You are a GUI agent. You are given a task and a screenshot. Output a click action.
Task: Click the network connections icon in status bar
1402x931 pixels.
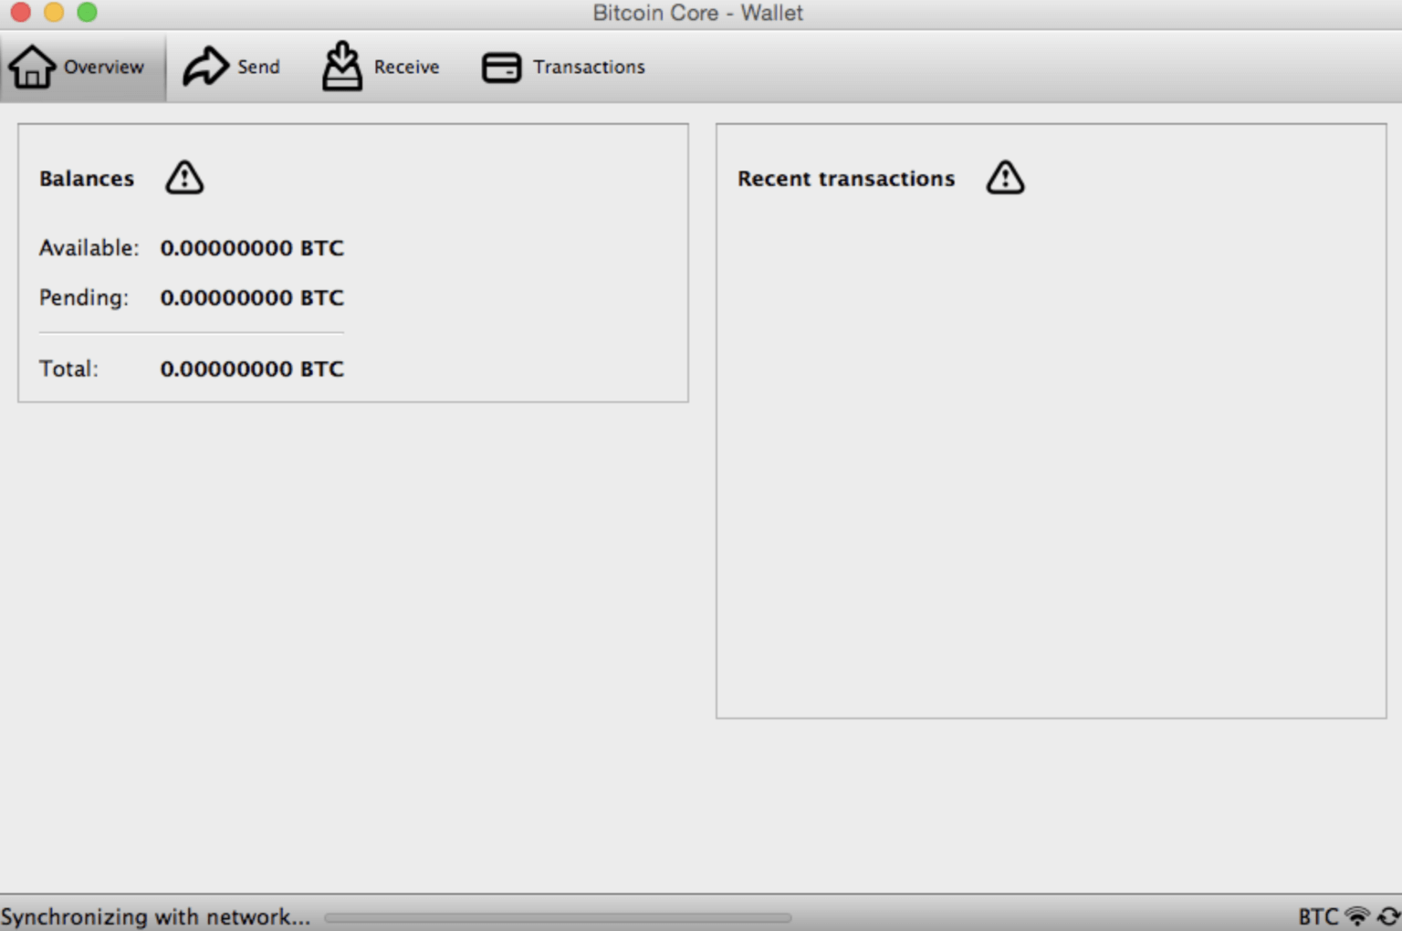[1357, 916]
